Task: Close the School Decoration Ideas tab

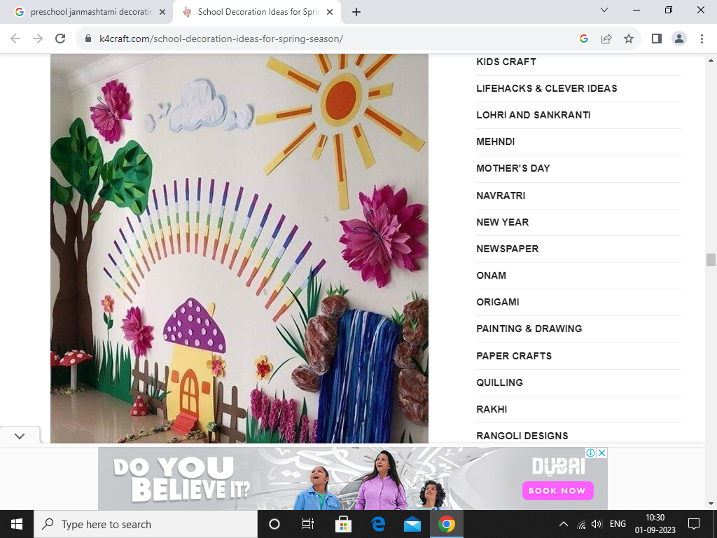Action: tap(330, 12)
